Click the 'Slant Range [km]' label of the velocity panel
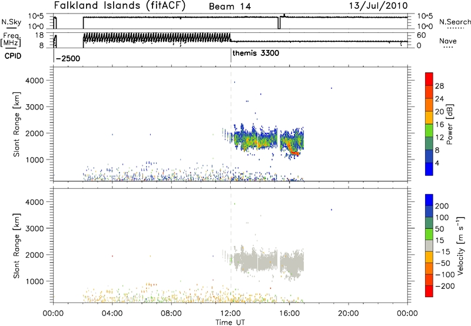 click(16, 245)
